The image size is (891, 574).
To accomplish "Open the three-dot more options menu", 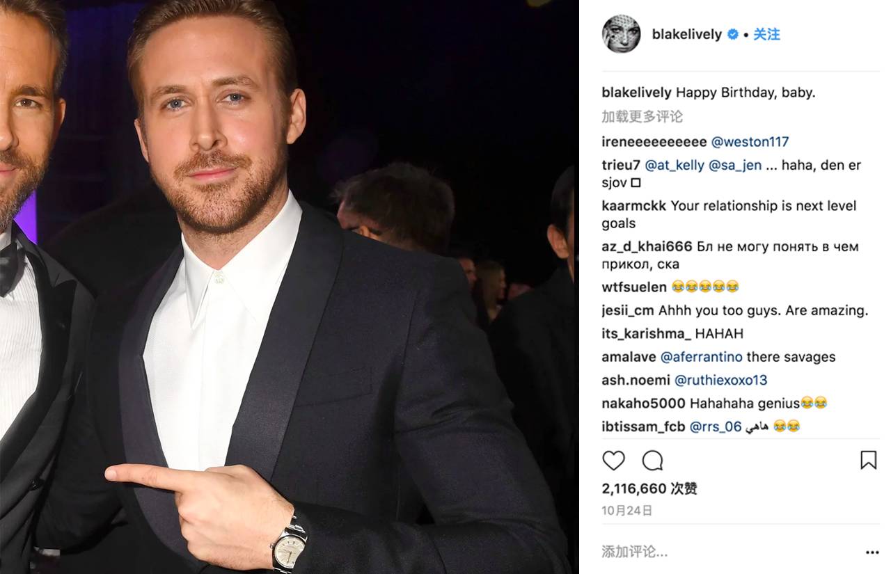I will click(x=872, y=552).
